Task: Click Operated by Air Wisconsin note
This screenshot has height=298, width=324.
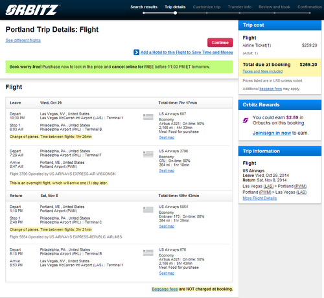Action: [63, 174]
